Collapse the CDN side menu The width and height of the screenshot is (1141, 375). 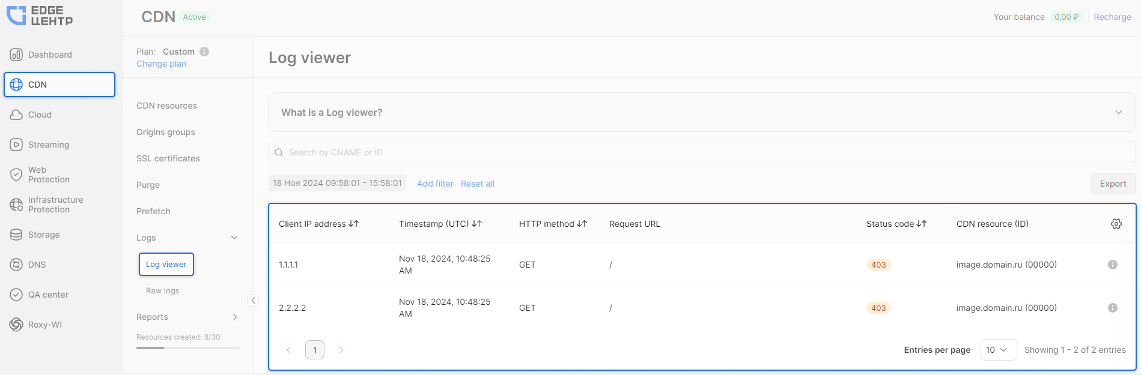click(253, 301)
